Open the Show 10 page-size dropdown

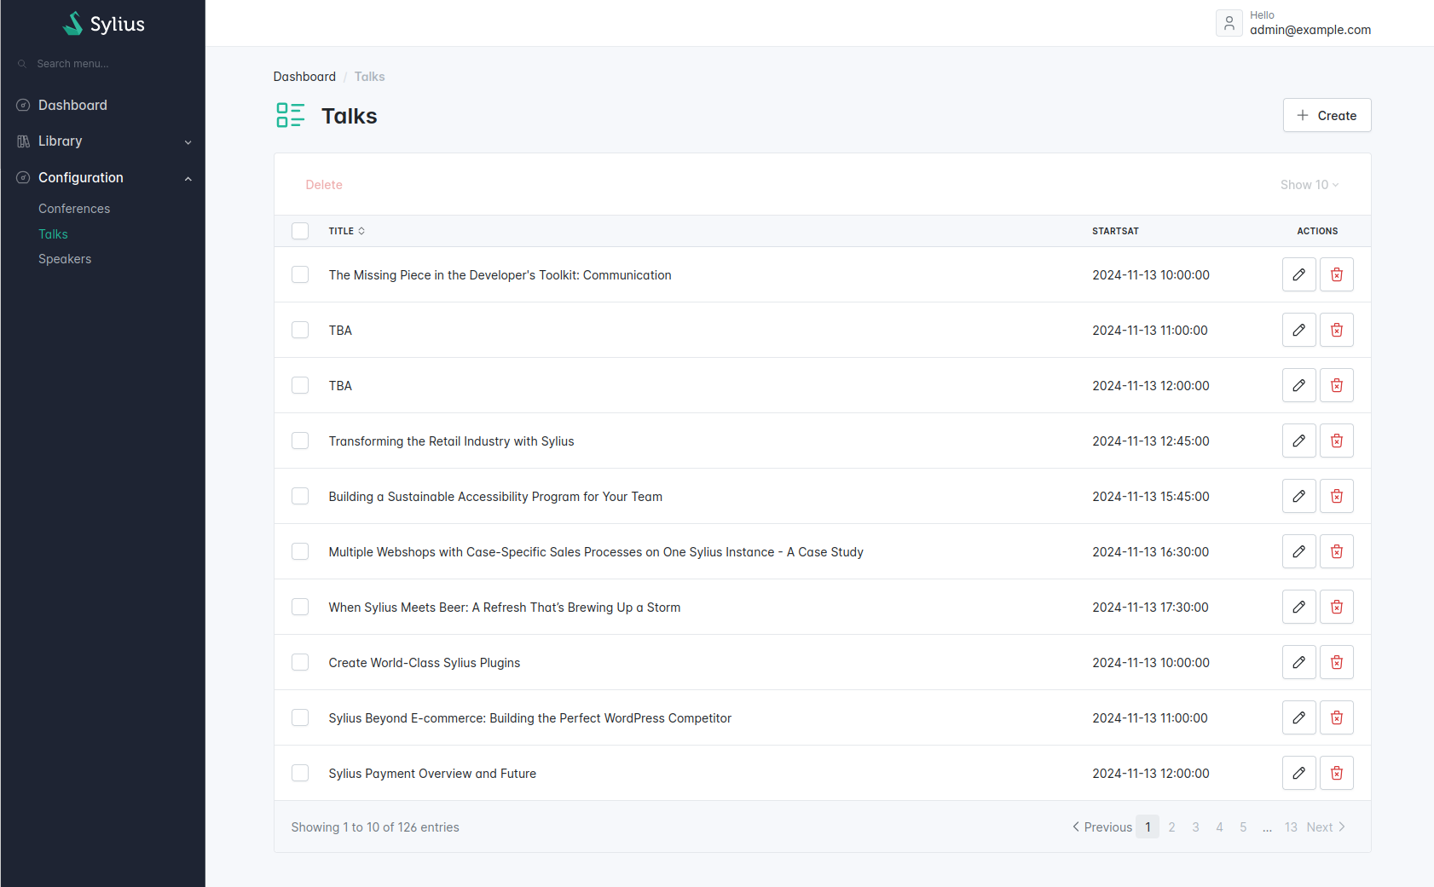pyautogui.click(x=1310, y=185)
